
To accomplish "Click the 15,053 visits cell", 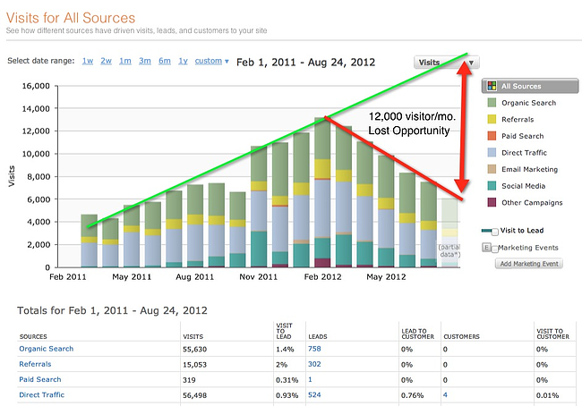I will click(194, 365).
